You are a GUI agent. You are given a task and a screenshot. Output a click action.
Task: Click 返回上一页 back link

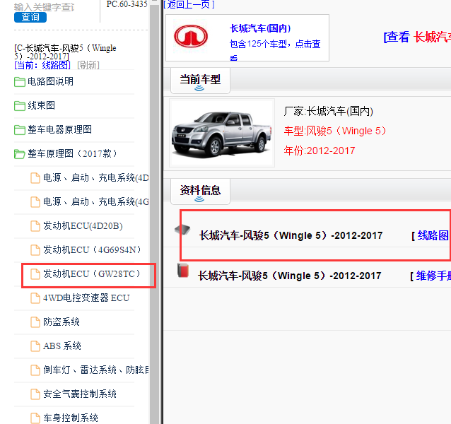[189, 4]
